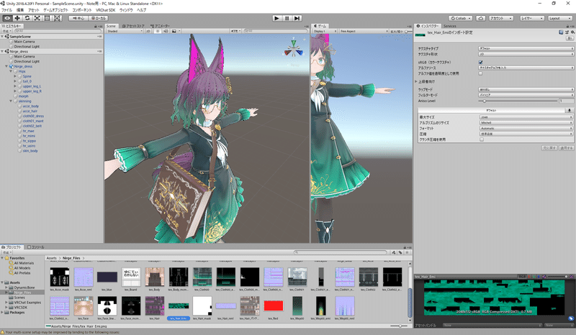
Task: Open the Help menu
Action: 141,10
